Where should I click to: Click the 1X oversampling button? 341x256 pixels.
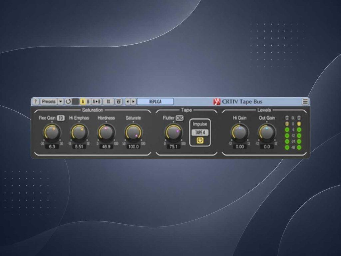[x=108, y=102]
